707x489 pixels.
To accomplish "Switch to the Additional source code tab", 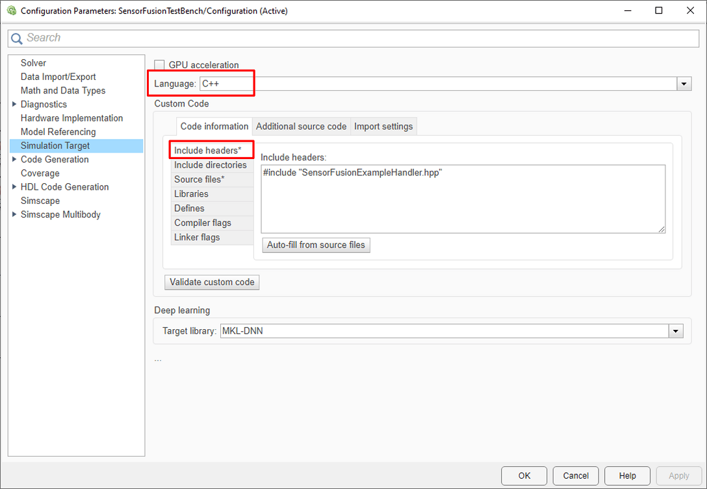I will (x=302, y=126).
